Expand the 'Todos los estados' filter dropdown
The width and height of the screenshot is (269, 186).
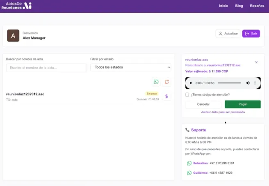[130, 67]
